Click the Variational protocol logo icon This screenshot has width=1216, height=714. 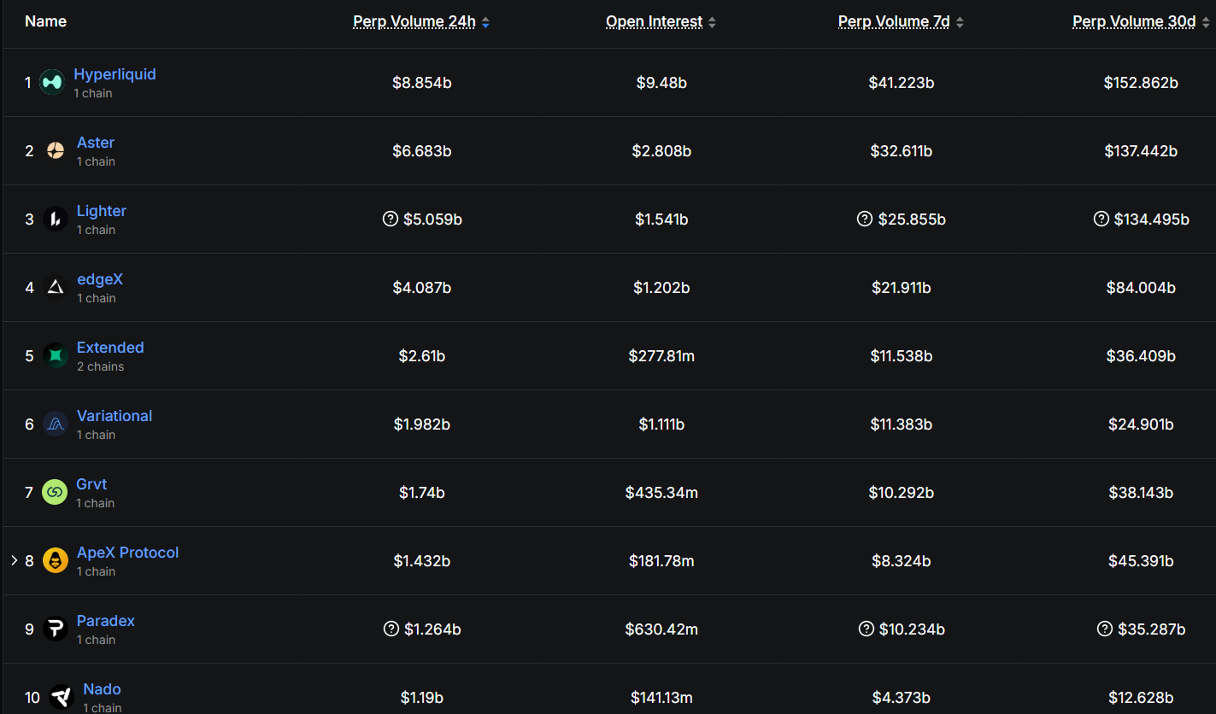click(56, 424)
